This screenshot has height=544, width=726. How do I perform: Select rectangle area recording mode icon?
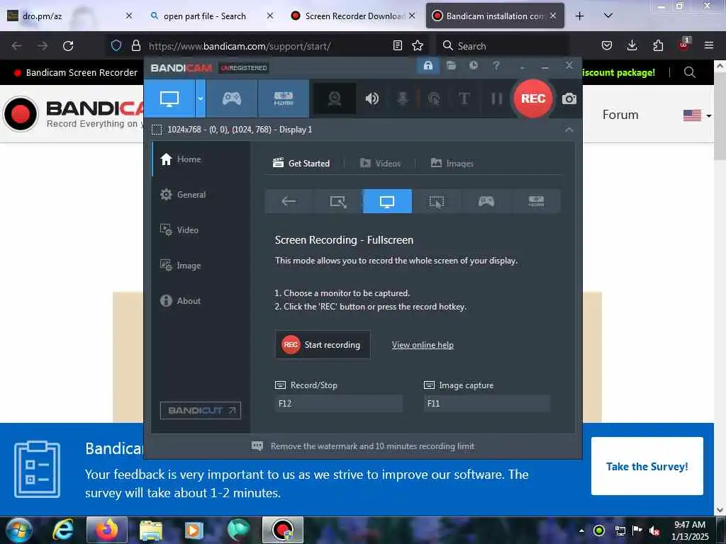click(338, 201)
